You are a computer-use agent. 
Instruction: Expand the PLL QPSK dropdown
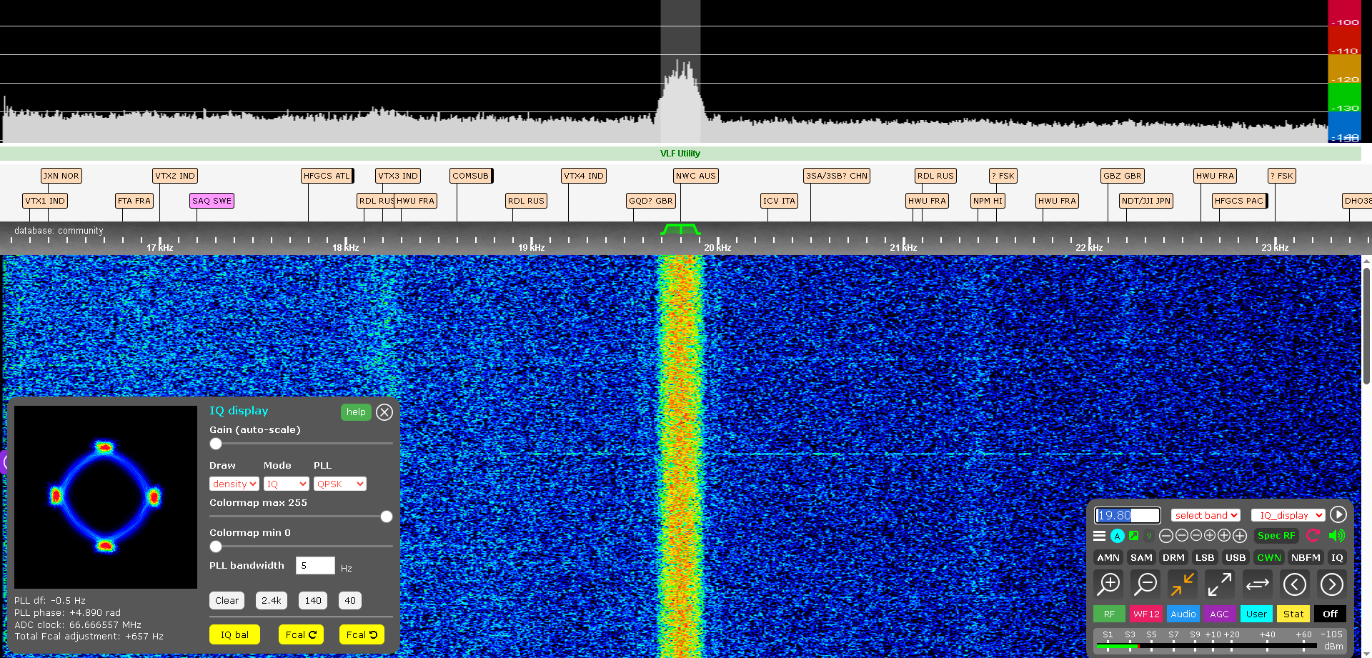(339, 484)
